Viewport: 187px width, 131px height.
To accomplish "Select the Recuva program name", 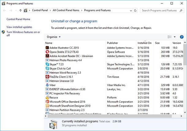I will 54,98.
